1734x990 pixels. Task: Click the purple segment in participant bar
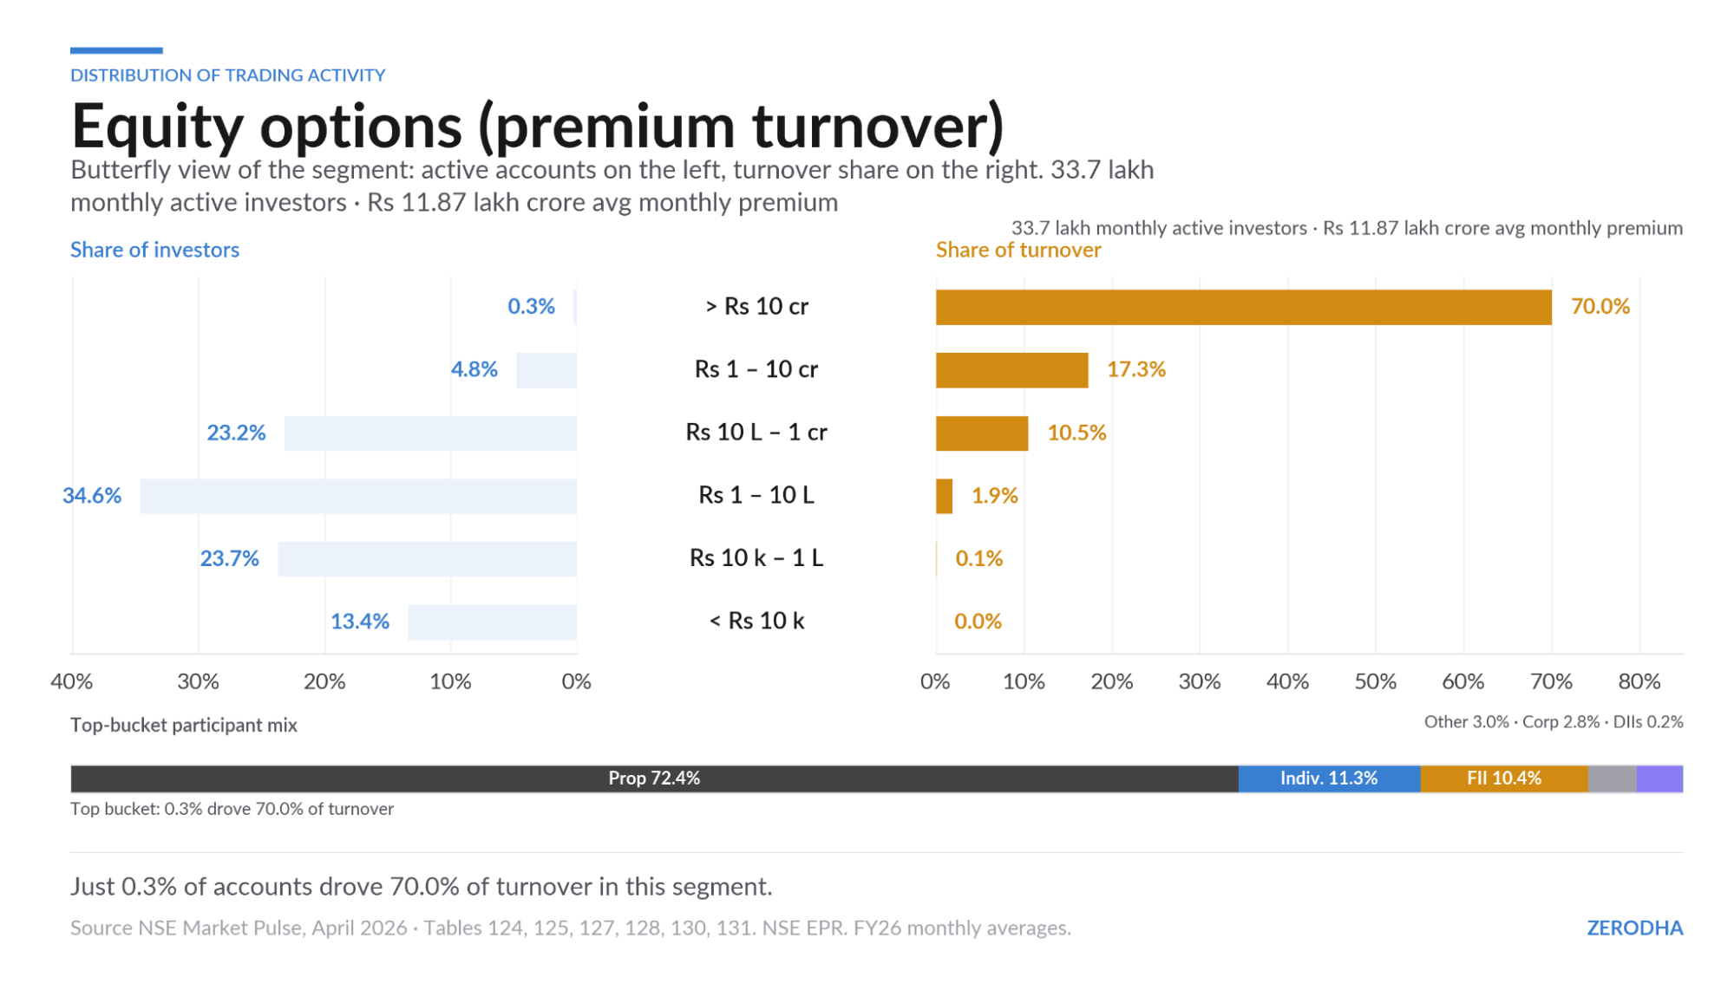point(1659,778)
